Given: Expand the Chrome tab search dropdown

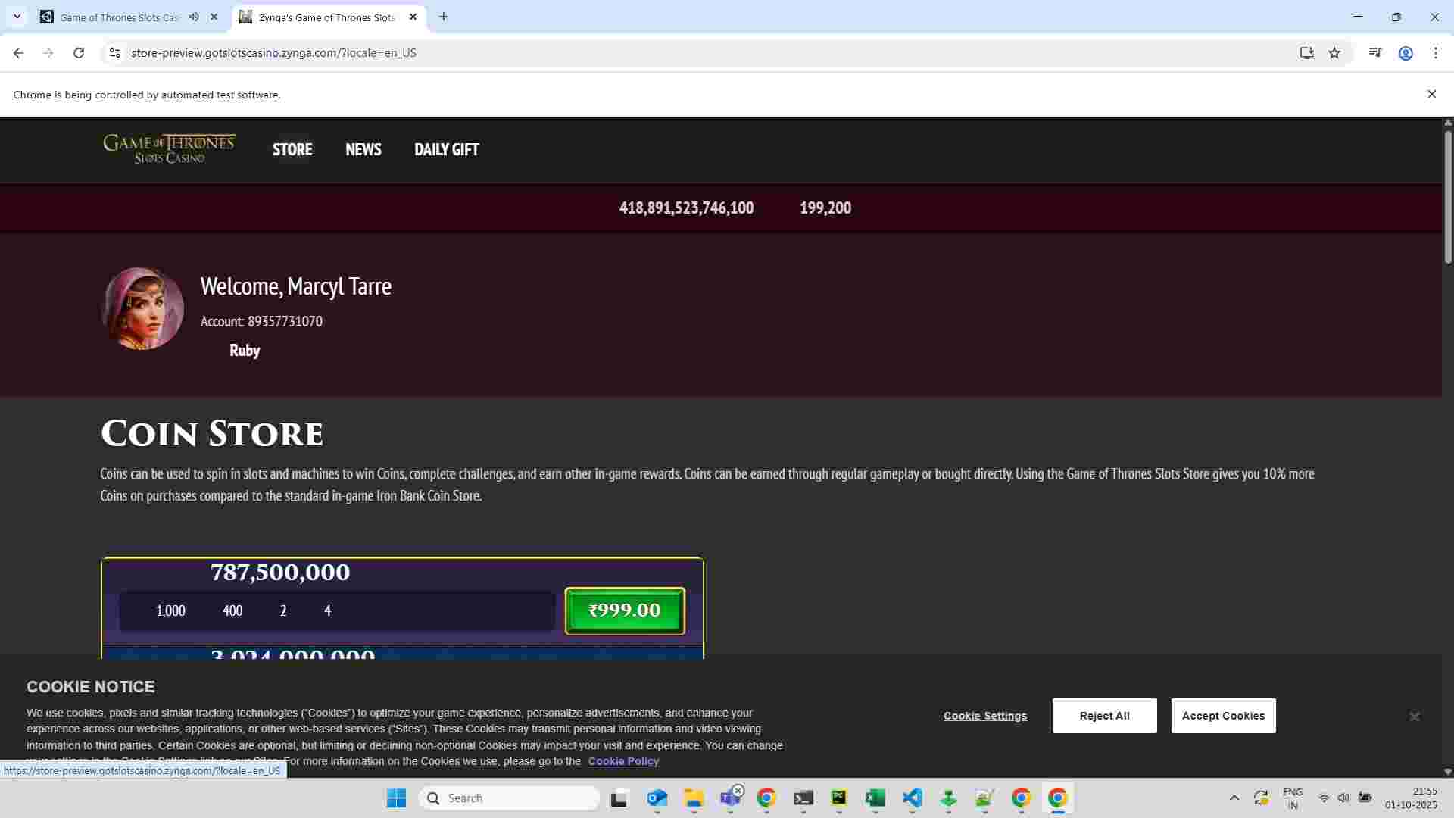Looking at the screenshot, I should pyautogui.click(x=17, y=17).
